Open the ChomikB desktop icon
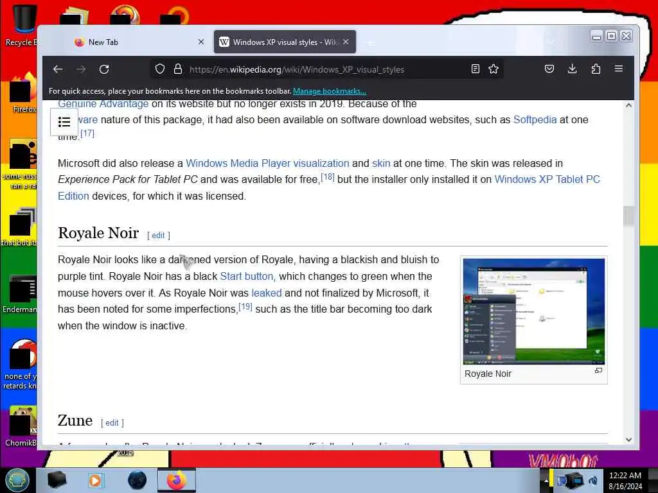Image resolution: width=658 pixels, height=493 pixels. tap(21, 426)
